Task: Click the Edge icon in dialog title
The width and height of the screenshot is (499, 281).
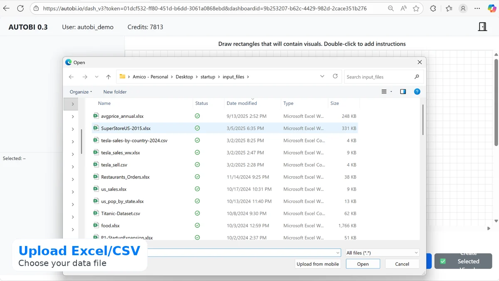Action: (x=69, y=62)
